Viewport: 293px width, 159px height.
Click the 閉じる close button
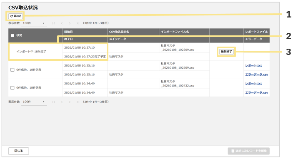tap(18, 151)
